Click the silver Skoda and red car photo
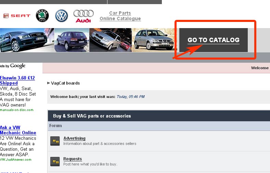Viewport: 270px width, 173px height. 110,40
